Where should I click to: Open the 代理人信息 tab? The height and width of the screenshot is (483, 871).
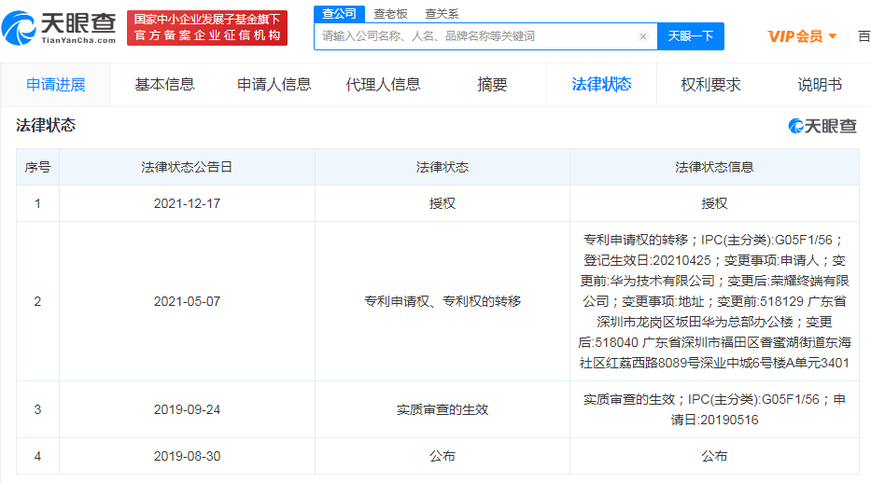(384, 85)
